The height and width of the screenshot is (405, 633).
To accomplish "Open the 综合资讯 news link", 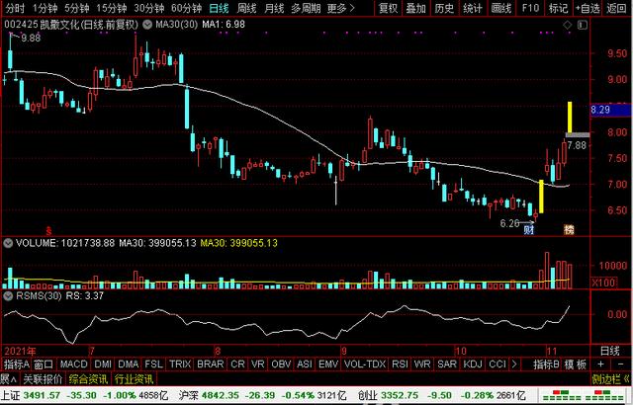I will pyautogui.click(x=88, y=378).
